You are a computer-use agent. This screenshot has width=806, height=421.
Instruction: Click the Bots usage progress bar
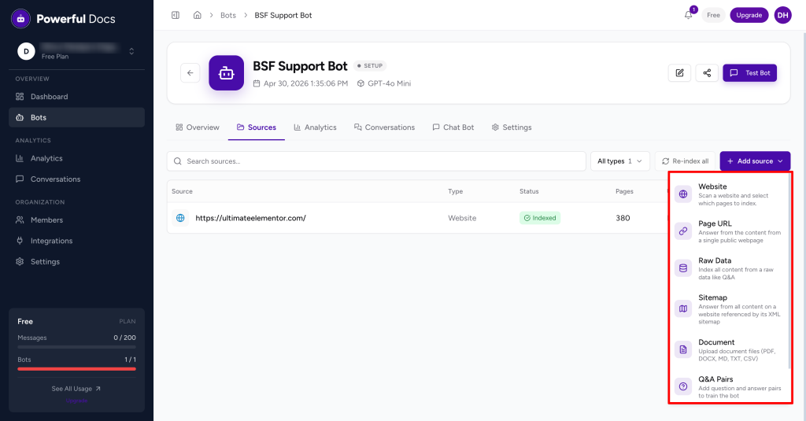tap(76, 368)
